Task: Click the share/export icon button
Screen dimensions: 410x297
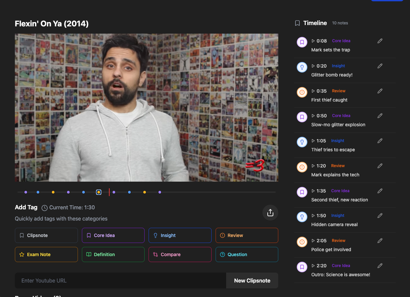Action: [x=270, y=213]
